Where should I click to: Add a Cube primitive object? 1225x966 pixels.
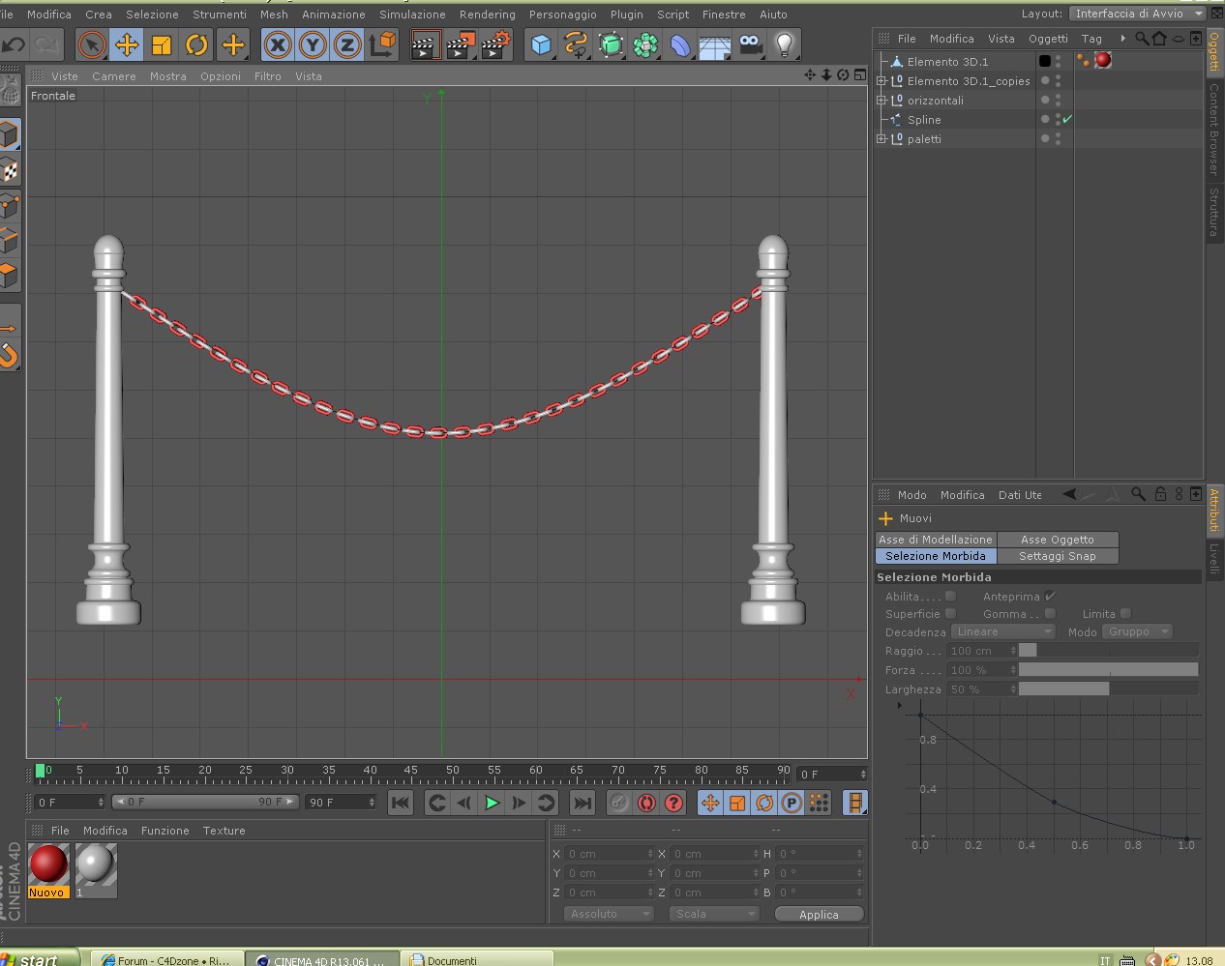coord(541,44)
